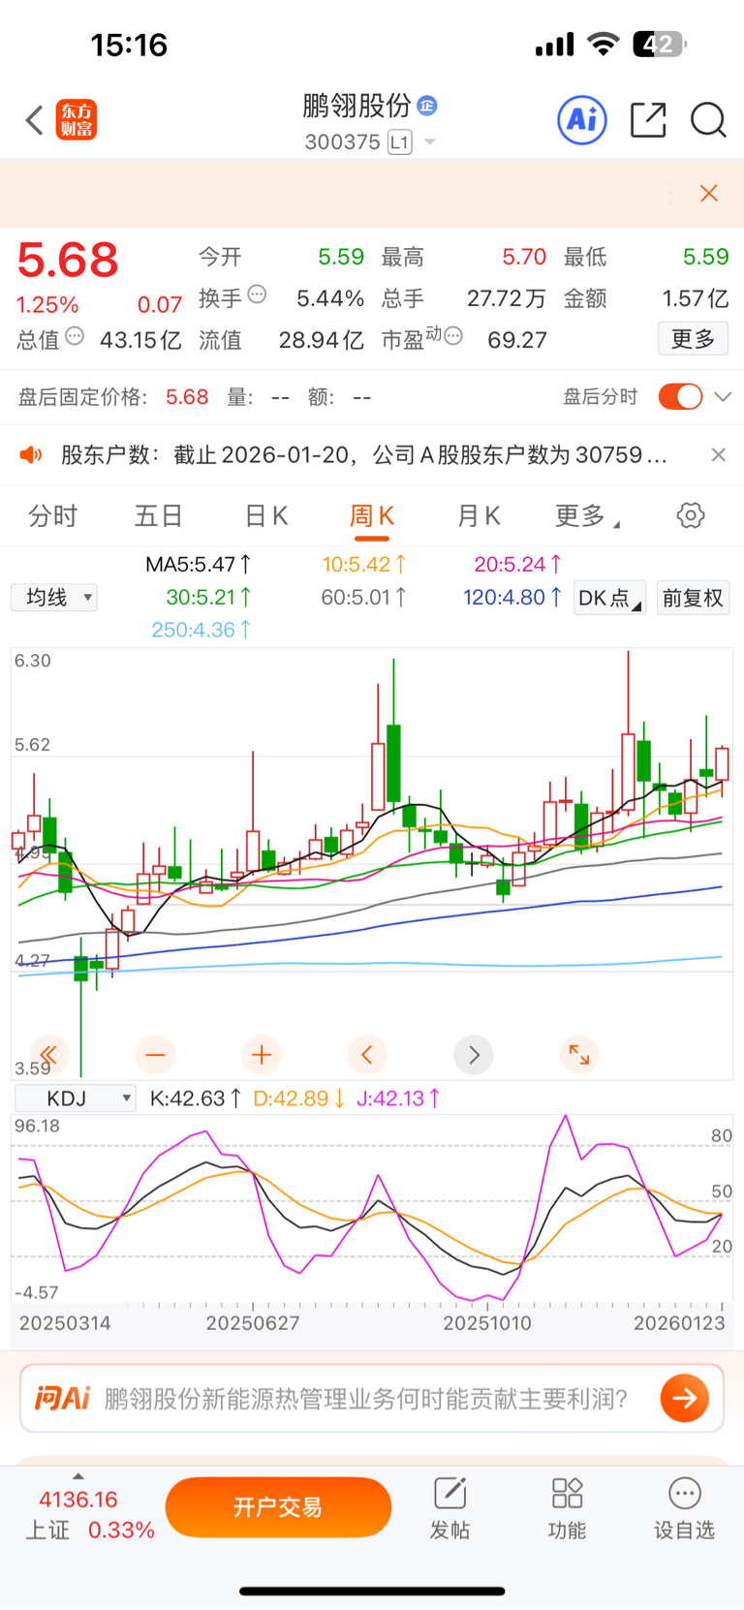Select the 周K tab
Image resolution: width=744 pixels, height=1610 pixels.
372,515
